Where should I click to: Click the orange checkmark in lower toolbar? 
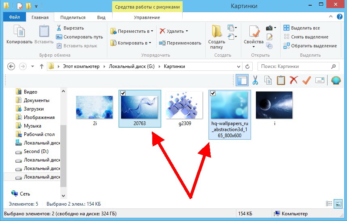tap(307, 80)
